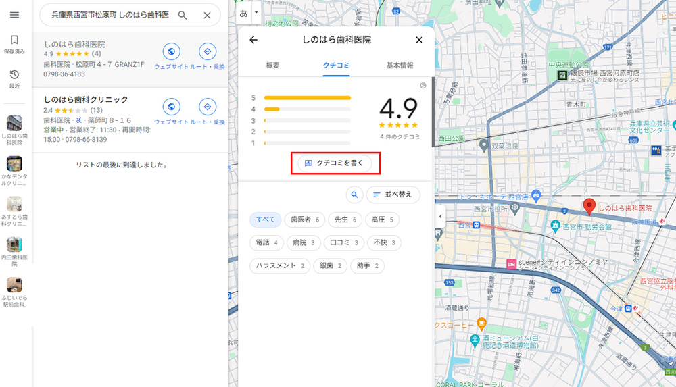Get directions to しのはら歯科クリニック
The height and width of the screenshot is (387, 676).
pyautogui.click(x=208, y=107)
